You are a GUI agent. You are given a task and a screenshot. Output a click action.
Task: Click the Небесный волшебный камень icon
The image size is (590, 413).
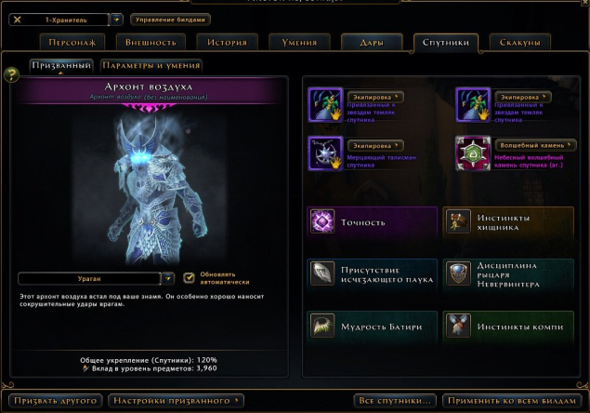(x=473, y=153)
